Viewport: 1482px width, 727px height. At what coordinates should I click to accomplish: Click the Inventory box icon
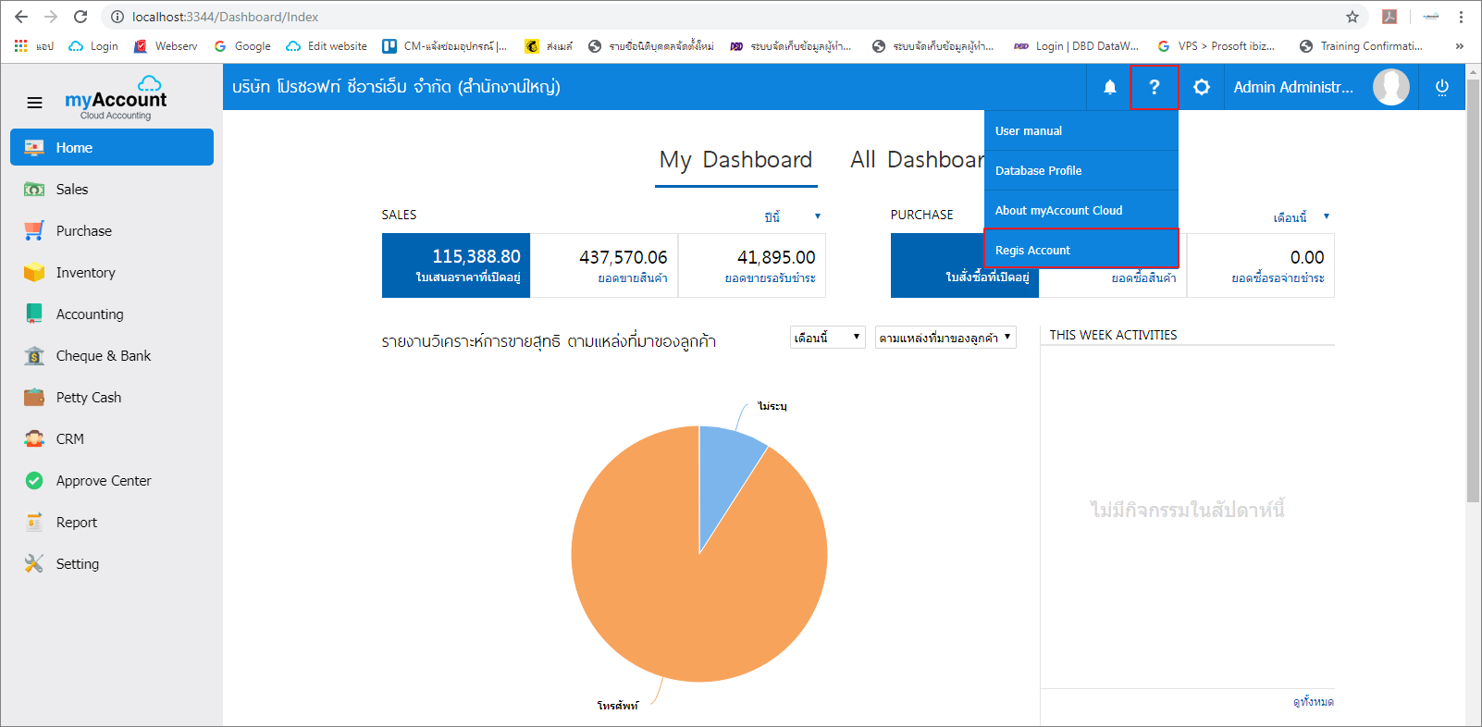pyautogui.click(x=34, y=273)
